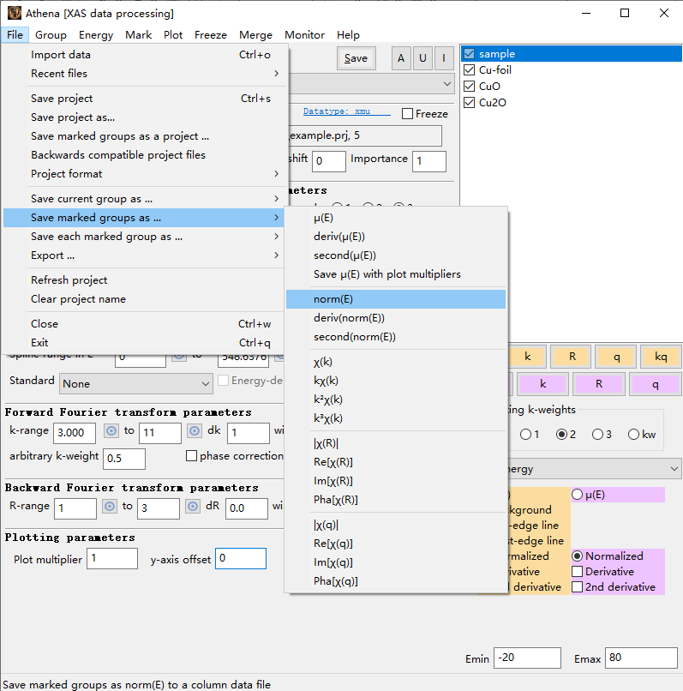Uncheck the Cu-foil group checkbox
Image resolution: width=683 pixels, height=691 pixels.
tap(470, 70)
